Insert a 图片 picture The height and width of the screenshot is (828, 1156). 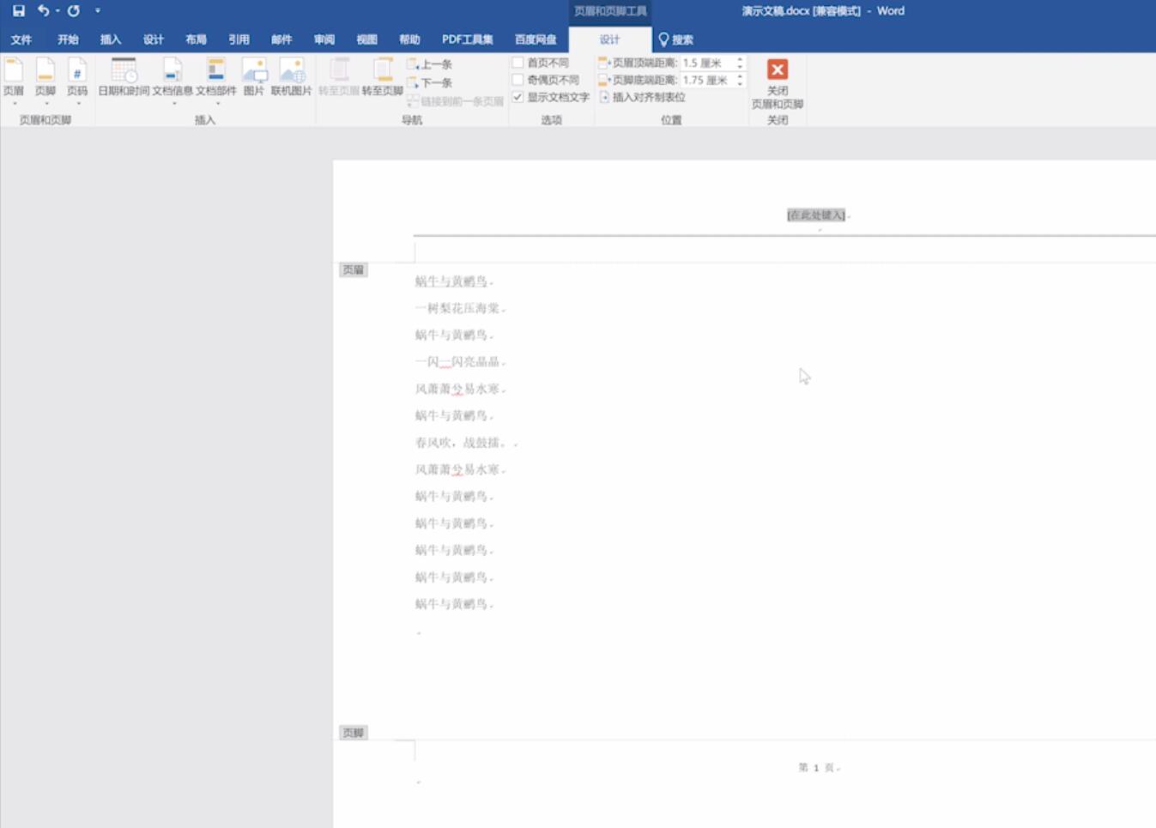tap(254, 77)
